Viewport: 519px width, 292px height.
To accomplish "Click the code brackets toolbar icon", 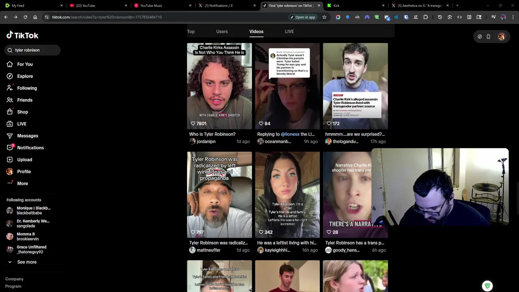I will [x=459, y=17].
